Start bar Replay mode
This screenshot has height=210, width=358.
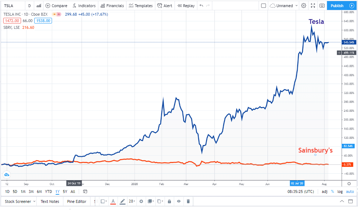pos(186,6)
